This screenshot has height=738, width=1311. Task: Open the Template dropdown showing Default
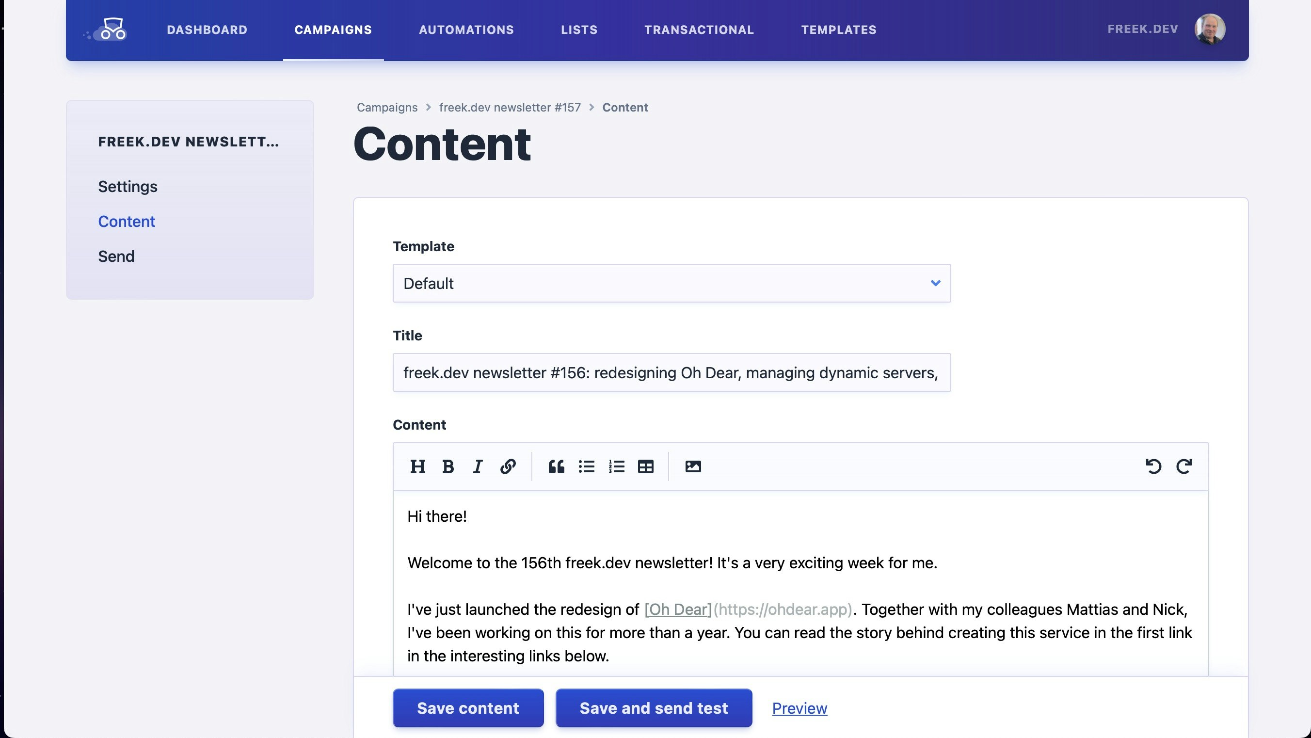[671, 283]
